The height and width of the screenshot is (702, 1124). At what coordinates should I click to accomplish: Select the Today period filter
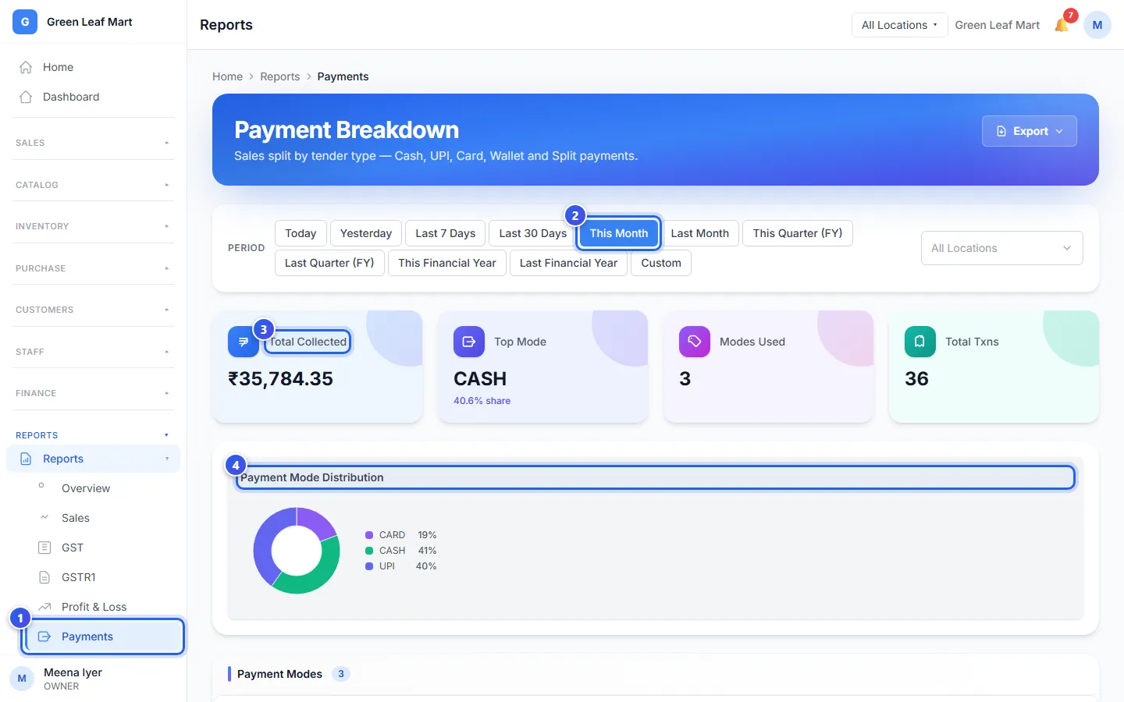[x=301, y=233]
